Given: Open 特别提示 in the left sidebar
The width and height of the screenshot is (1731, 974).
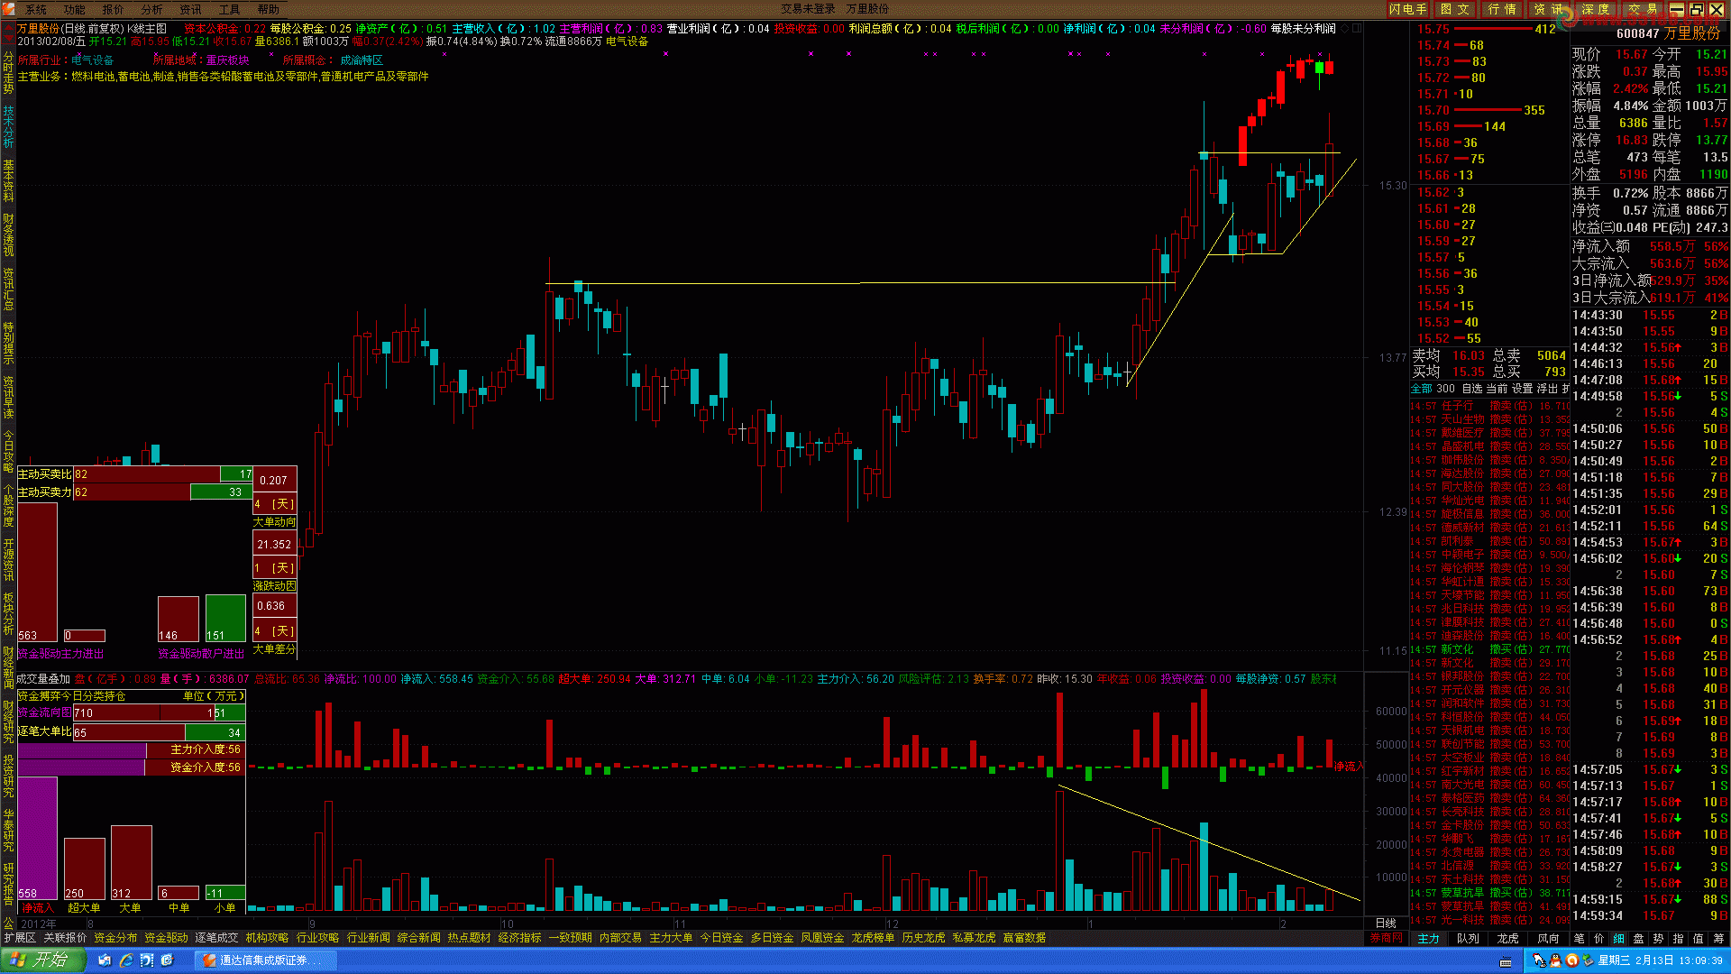Looking at the screenshot, I should [x=8, y=344].
